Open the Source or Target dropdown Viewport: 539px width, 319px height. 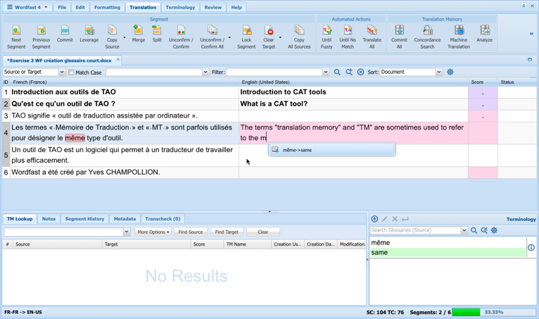(x=61, y=72)
